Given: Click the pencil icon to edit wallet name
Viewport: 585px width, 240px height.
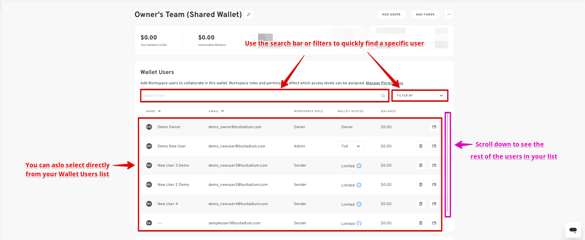Looking at the screenshot, I should click(x=249, y=14).
